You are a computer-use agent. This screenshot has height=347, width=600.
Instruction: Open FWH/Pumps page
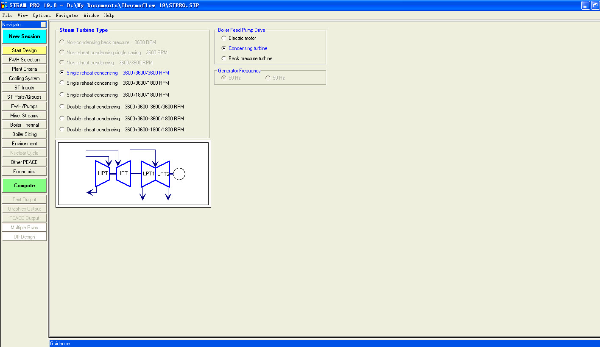pos(24,106)
